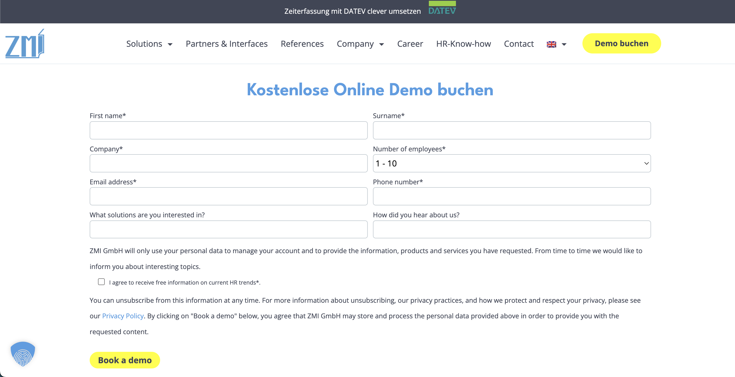Click the UK flag language icon
Screen dimensions: 735x377
tap(551, 44)
